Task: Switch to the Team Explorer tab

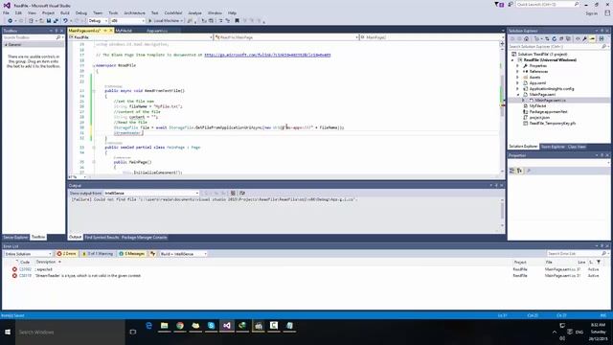Action: coord(553,147)
